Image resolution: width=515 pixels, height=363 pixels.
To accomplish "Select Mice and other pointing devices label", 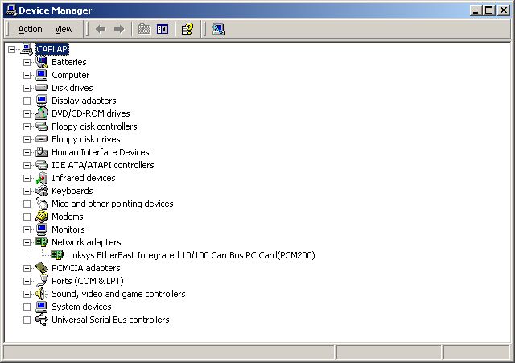I will point(113,204).
